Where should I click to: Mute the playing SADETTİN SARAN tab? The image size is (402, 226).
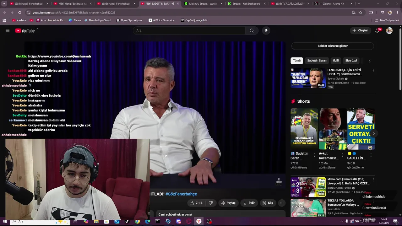pyautogui.click(x=173, y=4)
